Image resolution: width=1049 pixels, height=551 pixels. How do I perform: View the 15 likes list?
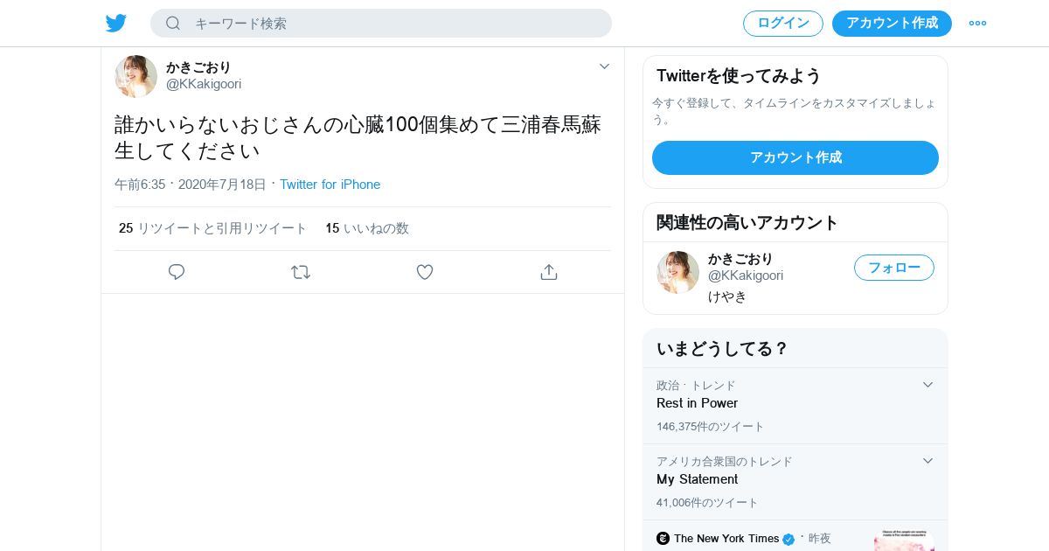pos(367,228)
